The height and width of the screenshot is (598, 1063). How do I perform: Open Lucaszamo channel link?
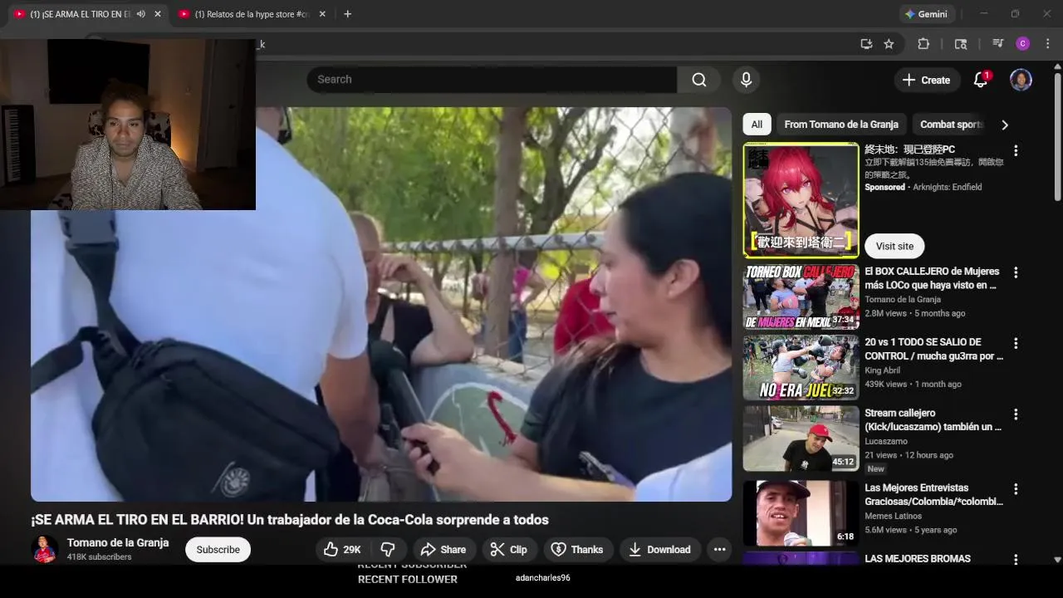click(886, 441)
